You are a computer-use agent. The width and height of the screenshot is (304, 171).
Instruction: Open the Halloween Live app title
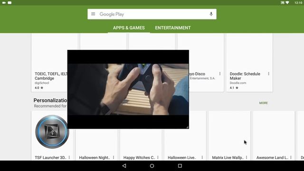coord(182,158)
